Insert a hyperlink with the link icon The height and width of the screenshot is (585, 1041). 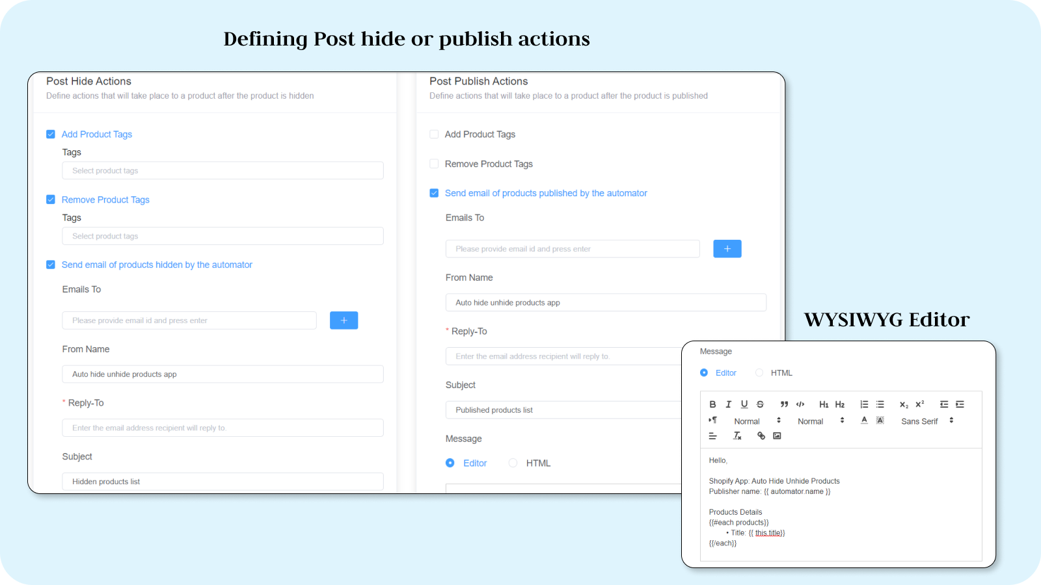click(761, 435)
